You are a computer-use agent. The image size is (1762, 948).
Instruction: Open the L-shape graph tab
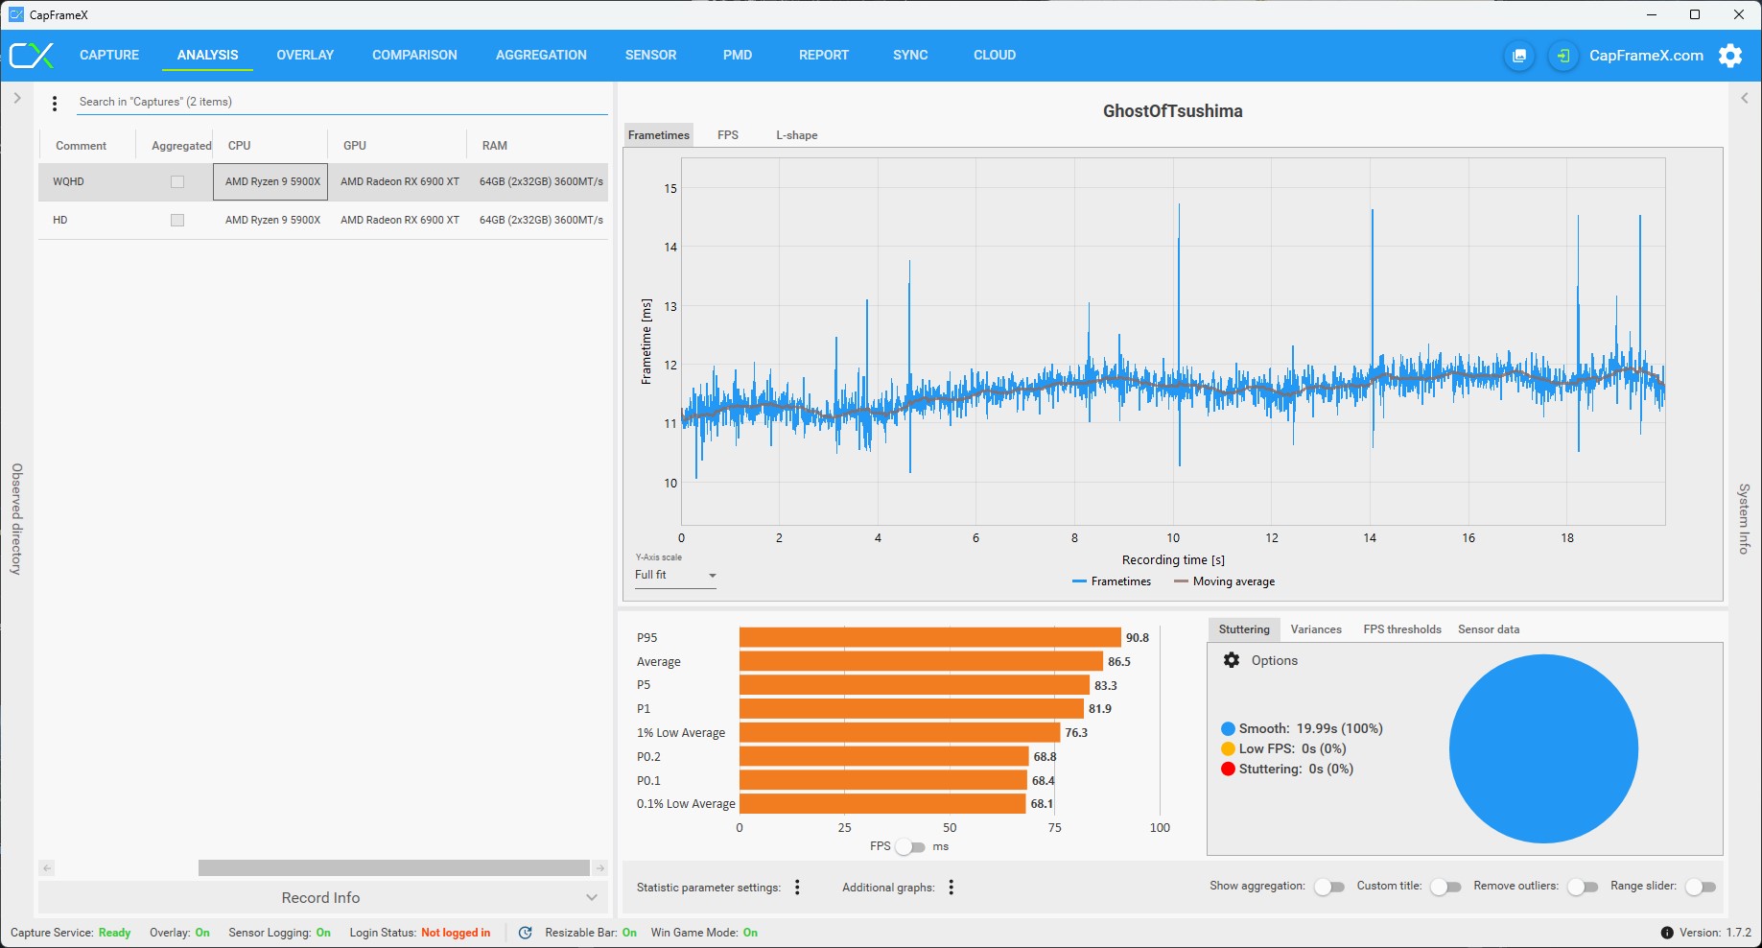pyautogui.click(x=796, y=135)
